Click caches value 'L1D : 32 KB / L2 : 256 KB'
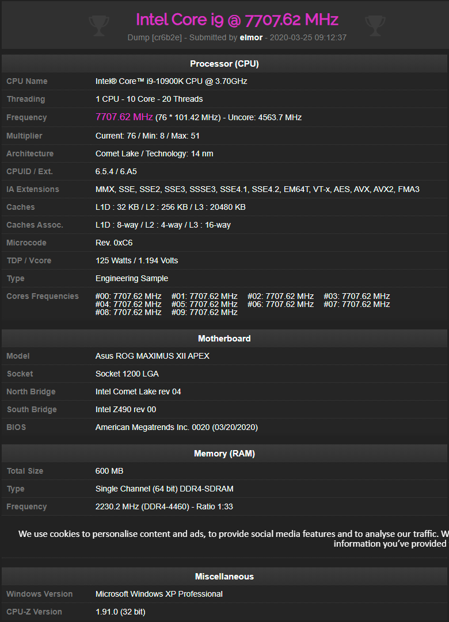Image resolution: width=449 pixels, height=622 pixels. tap(170, 207)
